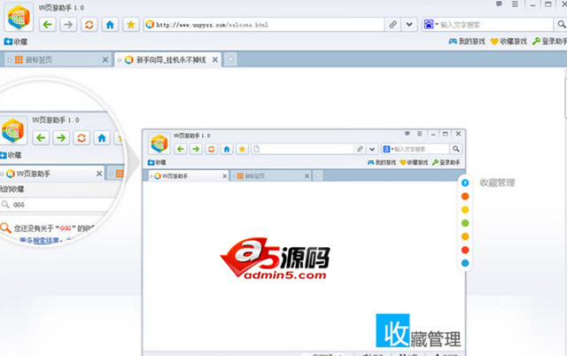This screenshot has height=356, width=567.
Task: Open 收藏游戏 with the heart icon in the main toolbar
Action: pos(509,42)
